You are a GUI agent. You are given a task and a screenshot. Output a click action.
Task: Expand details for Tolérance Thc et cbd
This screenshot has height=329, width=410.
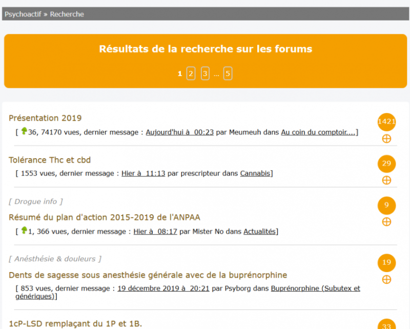(386, 180)
